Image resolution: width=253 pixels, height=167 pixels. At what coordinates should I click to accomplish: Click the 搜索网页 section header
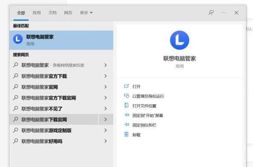point(21,55)
